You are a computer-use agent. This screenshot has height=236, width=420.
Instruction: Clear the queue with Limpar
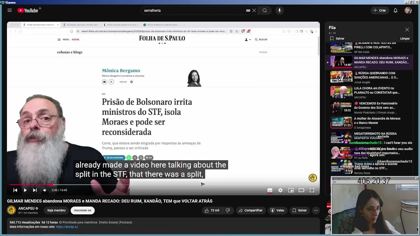click(x=405, y=39)
